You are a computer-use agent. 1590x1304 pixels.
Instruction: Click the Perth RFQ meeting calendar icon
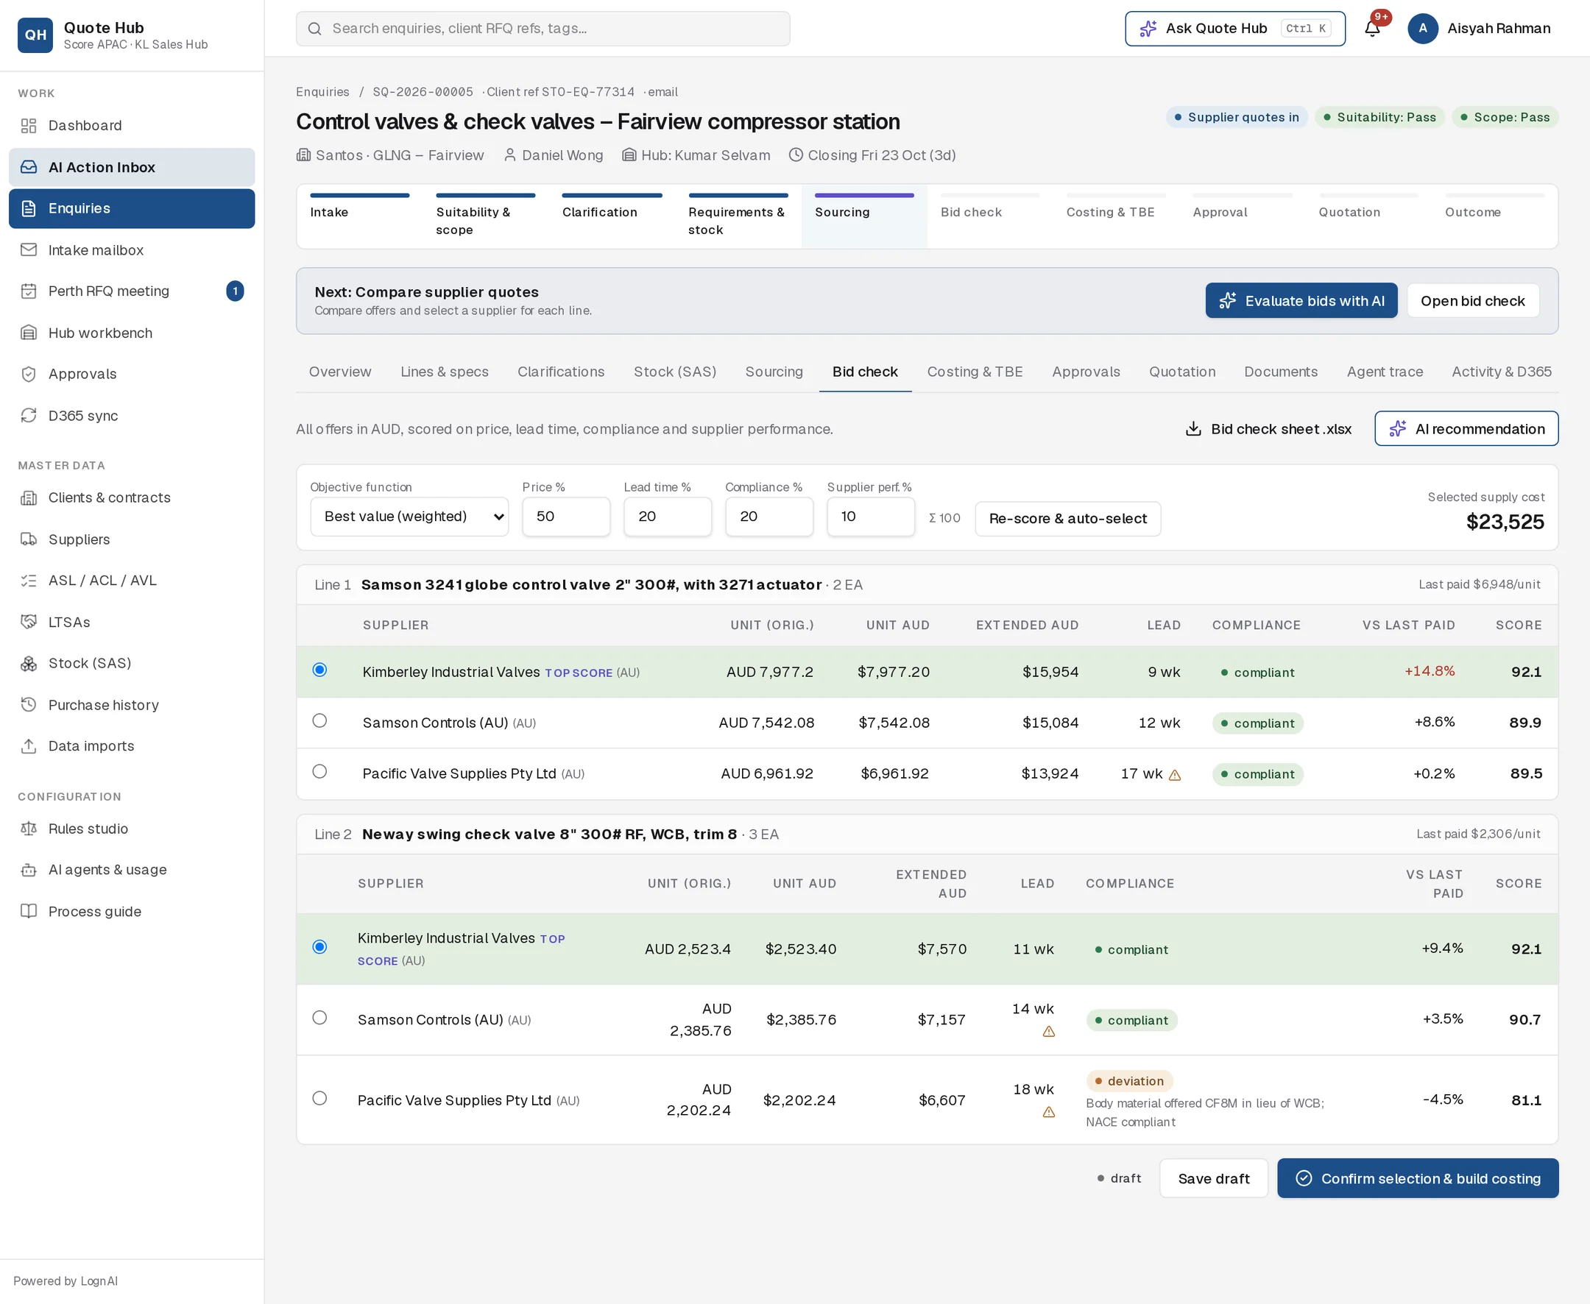click(x=29, y=291)
